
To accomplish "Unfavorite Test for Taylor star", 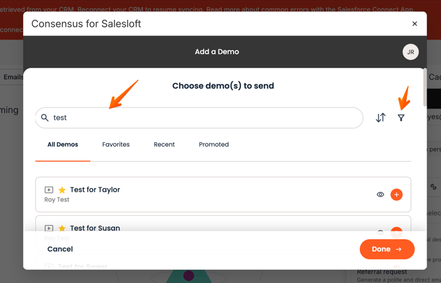I will point(62,190).
